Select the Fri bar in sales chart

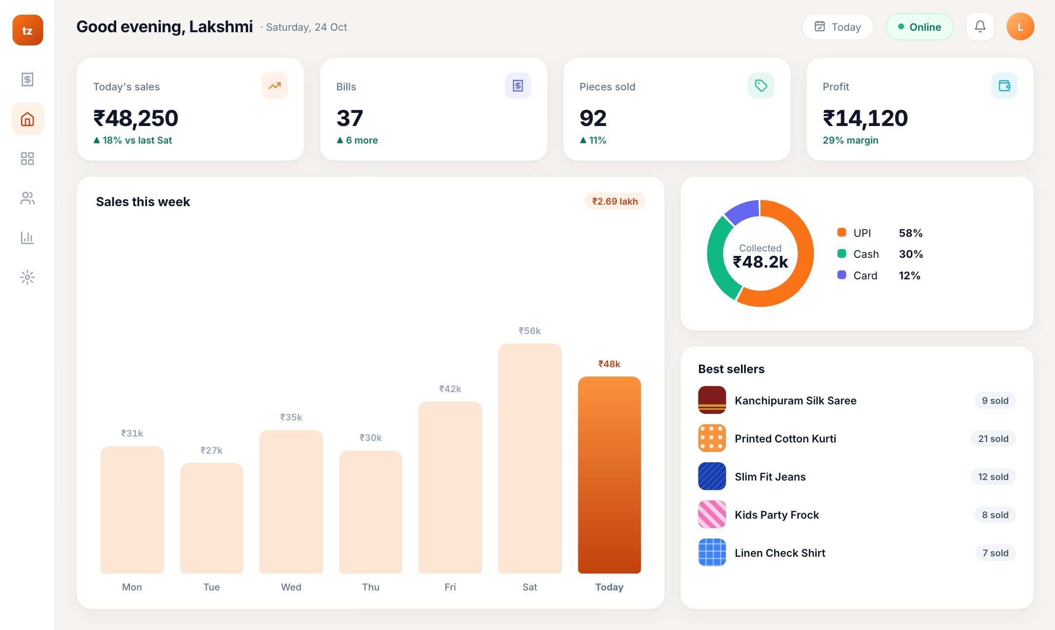coord(450,487)
